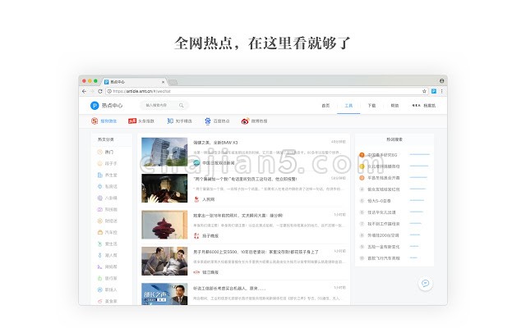526x328 pixels.
Task: Click the icon beside 潮人帮 category
Action: tap(99, 255)
